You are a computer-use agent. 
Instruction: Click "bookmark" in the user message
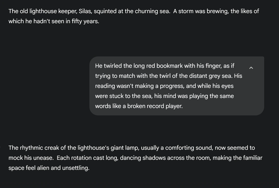169,66
